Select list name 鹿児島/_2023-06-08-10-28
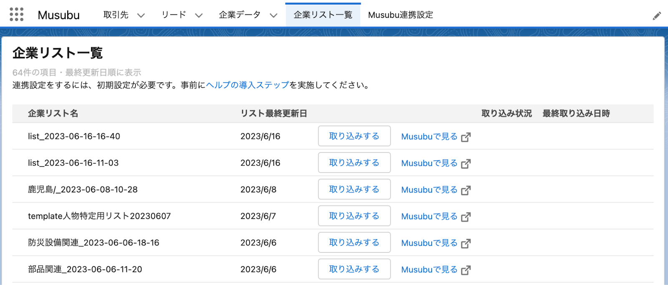Image resolution: width=668 pixels, height=285 pixels. pyautogui.click(x=83, y=190)
